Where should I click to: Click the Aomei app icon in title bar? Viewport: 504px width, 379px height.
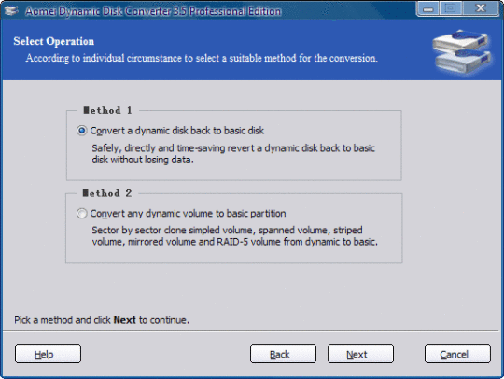pyautogui.click(x=11, y=10)
